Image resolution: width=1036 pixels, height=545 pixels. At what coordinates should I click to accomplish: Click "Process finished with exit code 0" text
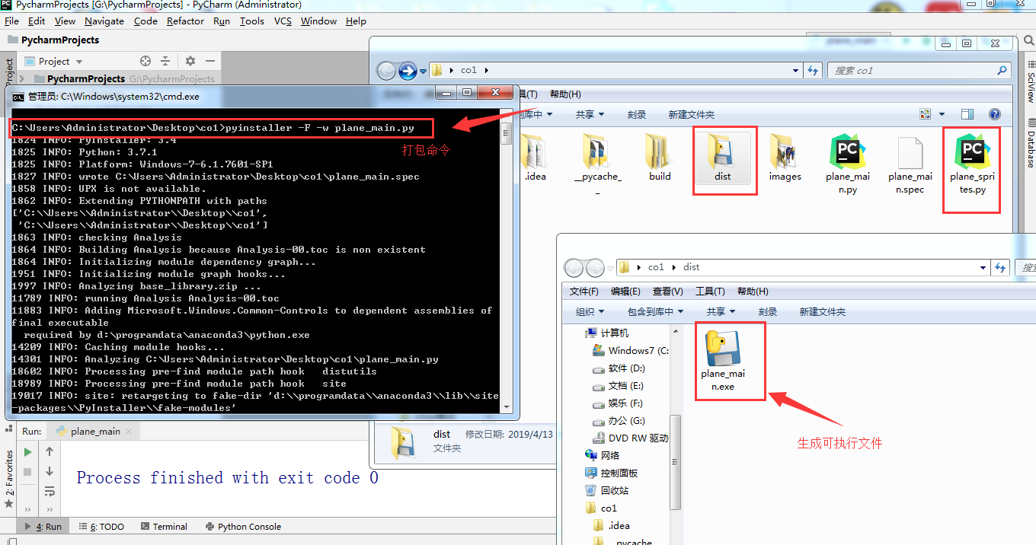227,478
